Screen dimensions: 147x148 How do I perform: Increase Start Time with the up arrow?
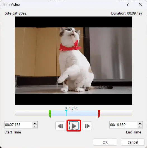[x=35, y=123]
